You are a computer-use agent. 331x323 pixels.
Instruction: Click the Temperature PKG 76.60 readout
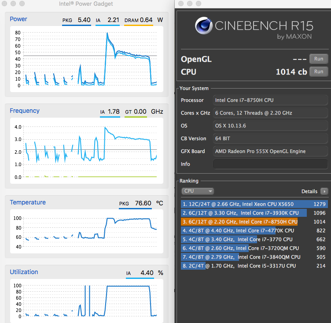coord(135,204)
